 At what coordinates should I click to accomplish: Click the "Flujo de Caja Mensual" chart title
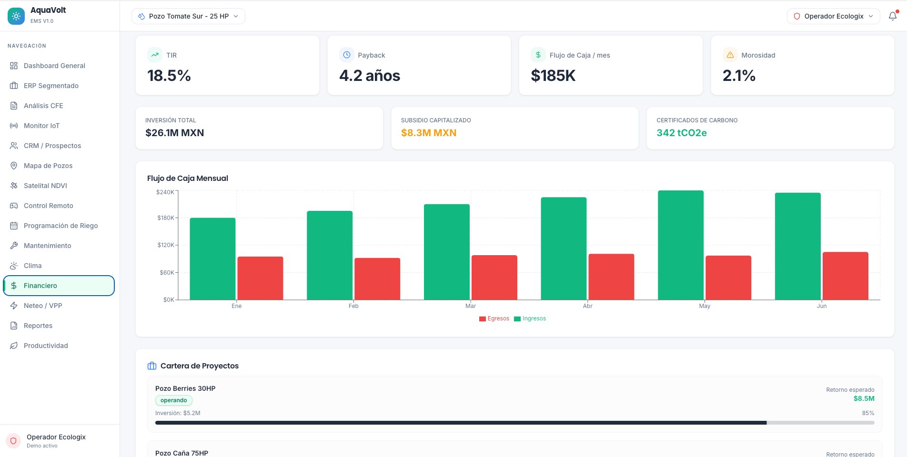coord(188,179)
